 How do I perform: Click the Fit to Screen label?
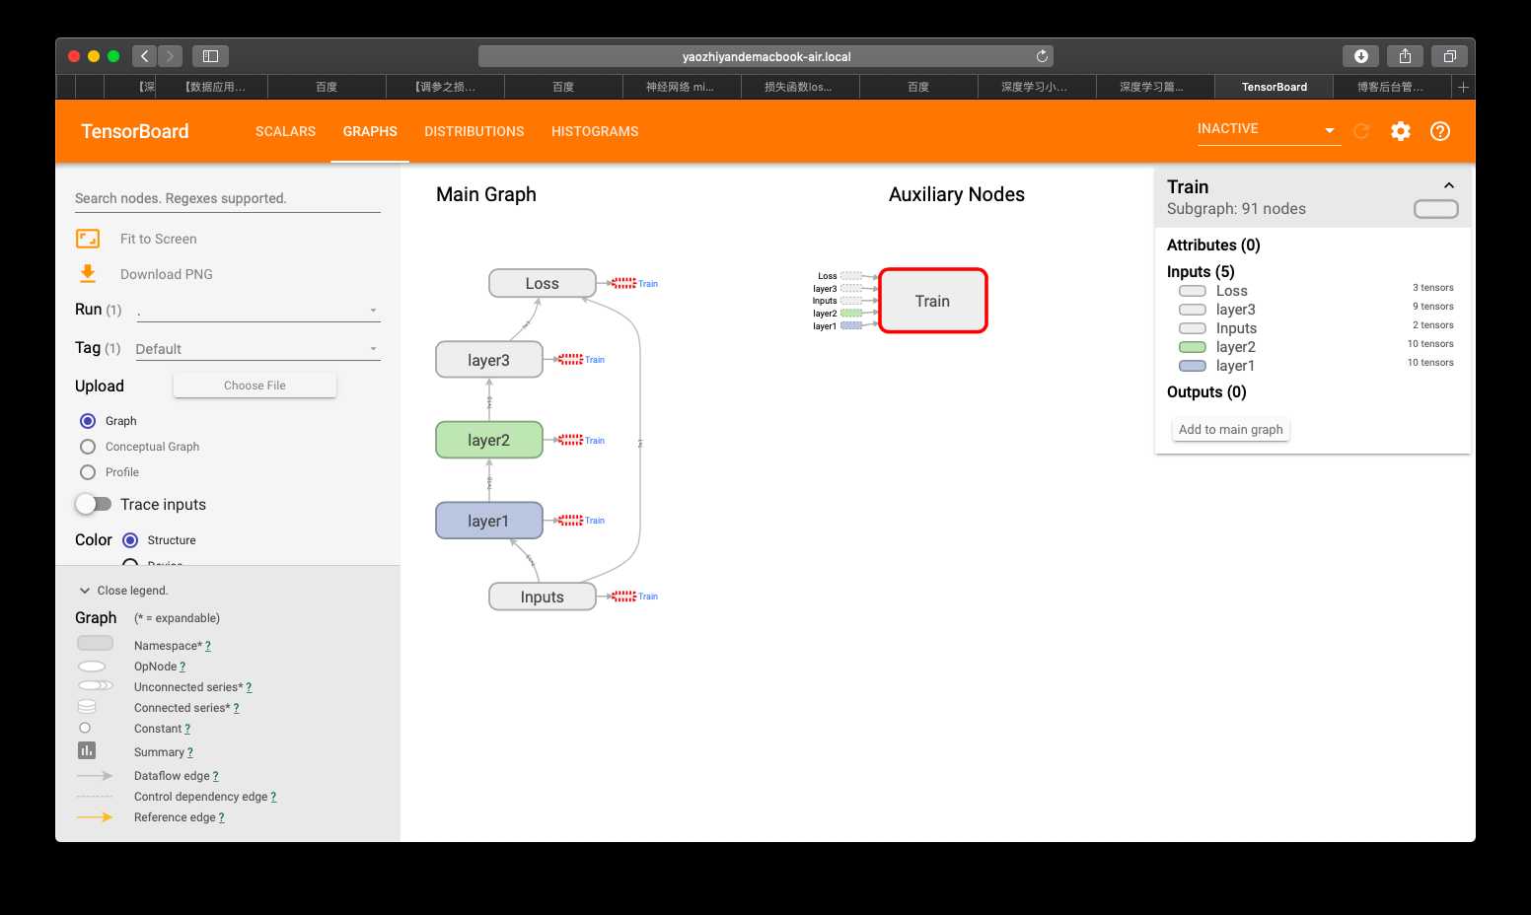158,239
